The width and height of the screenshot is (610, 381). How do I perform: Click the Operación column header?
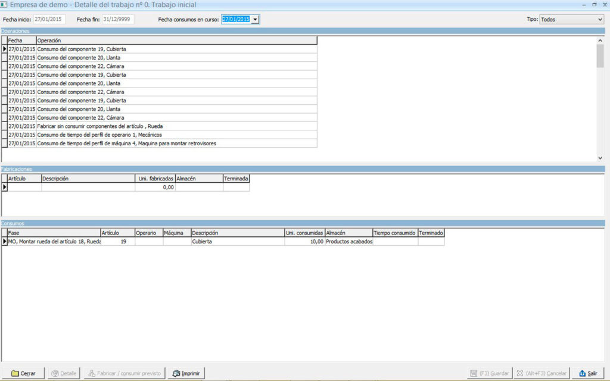click(176, 40)
